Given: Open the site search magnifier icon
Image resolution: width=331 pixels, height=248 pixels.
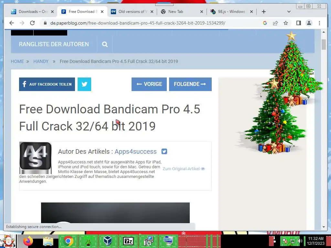Looking at the screenshot, I should 105,44.
